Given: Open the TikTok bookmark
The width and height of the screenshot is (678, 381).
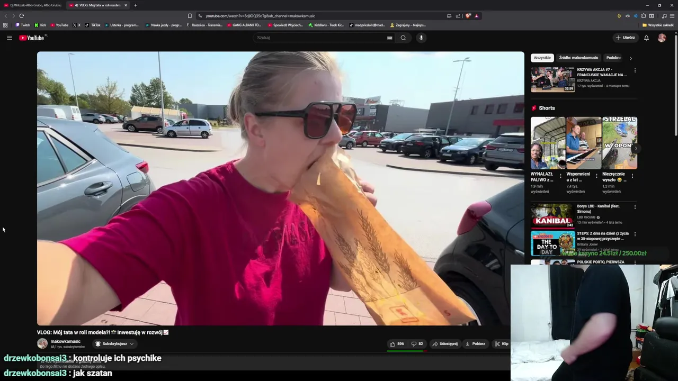Looking at the screenshot, I should [x=92, y=25].
